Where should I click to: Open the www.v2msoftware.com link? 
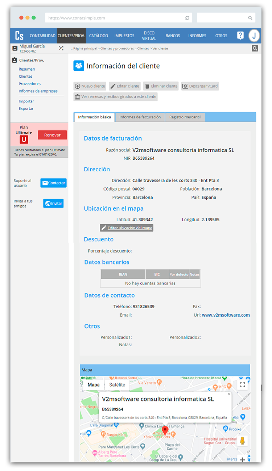226,315
